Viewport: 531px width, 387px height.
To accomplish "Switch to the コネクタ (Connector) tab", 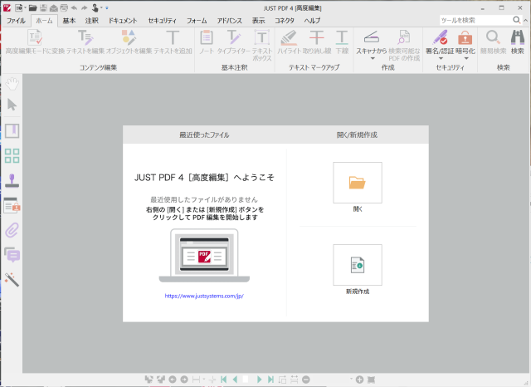I will pyautogui.click(x=284, y=21).
